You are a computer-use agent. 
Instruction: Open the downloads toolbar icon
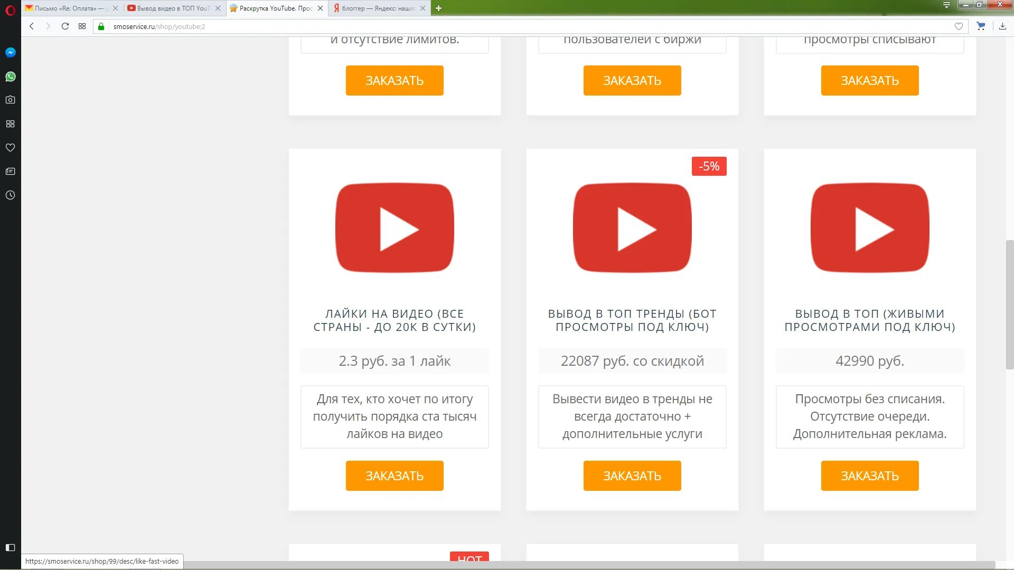point(1002,26)
